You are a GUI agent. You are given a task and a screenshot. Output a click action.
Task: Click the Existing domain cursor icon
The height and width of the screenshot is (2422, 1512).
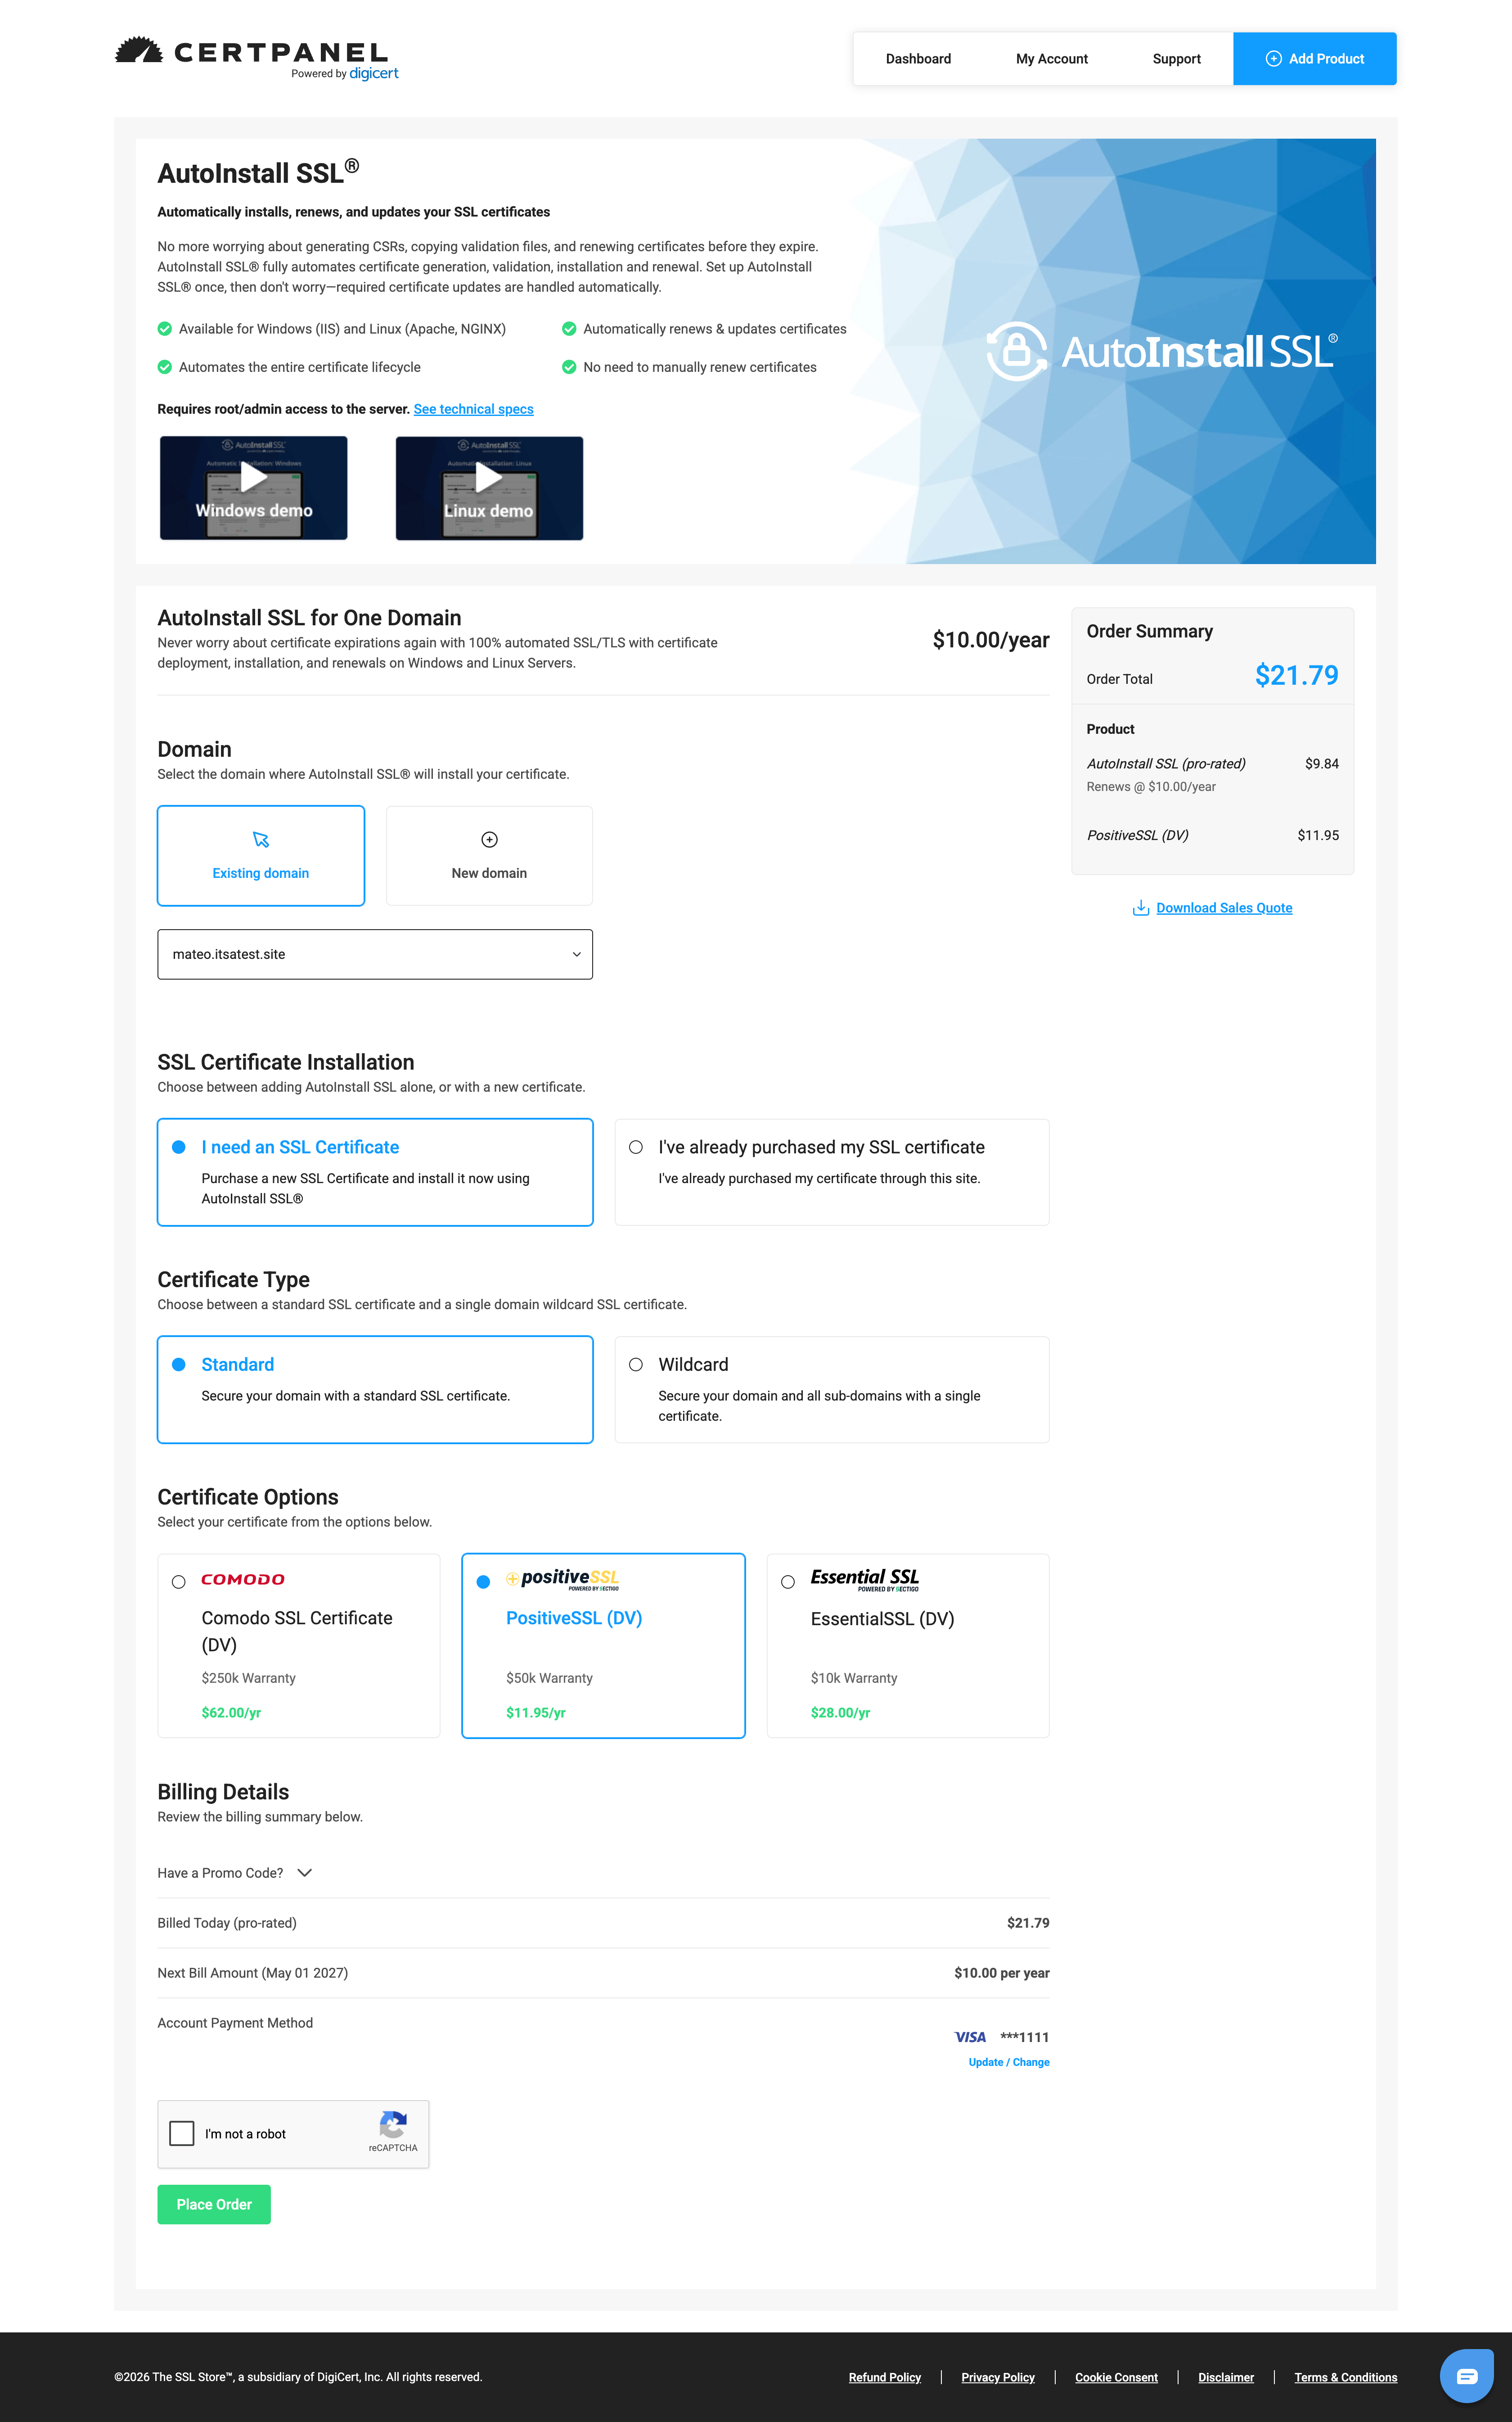[261, 839]
